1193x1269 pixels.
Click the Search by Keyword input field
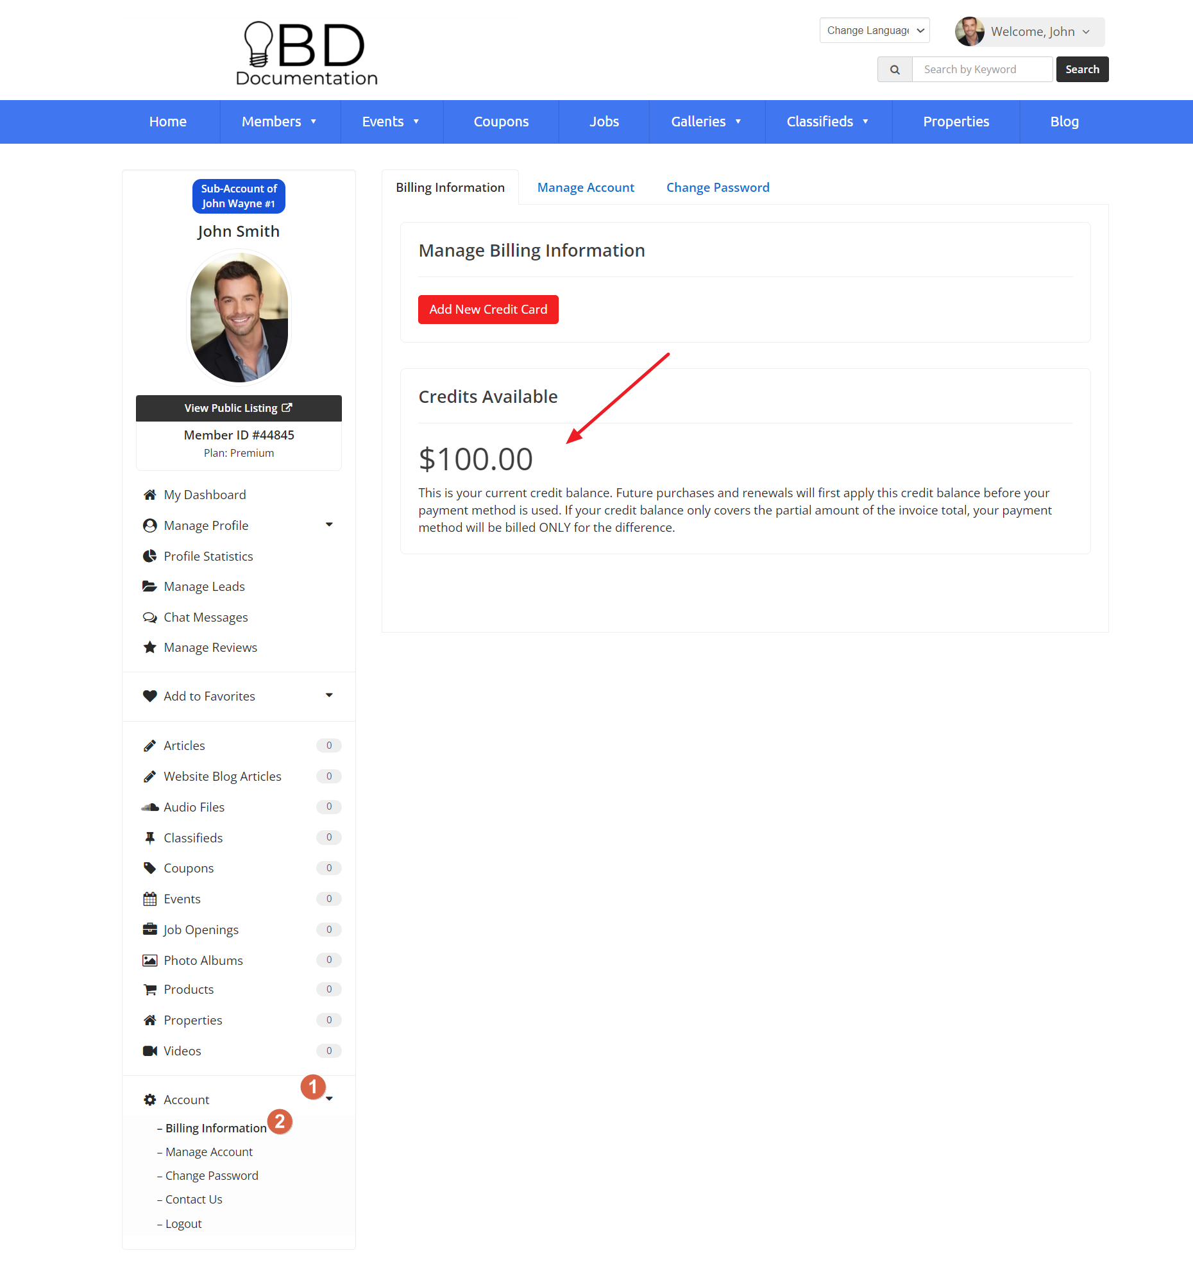point(981,69)
